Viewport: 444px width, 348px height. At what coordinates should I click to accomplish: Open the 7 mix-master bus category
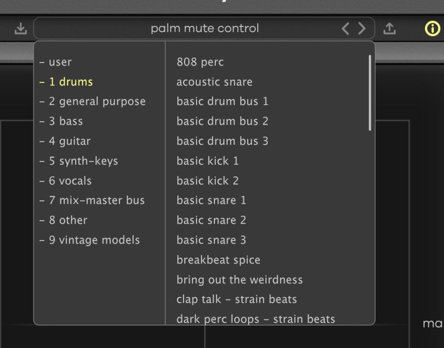click(92, 201)
